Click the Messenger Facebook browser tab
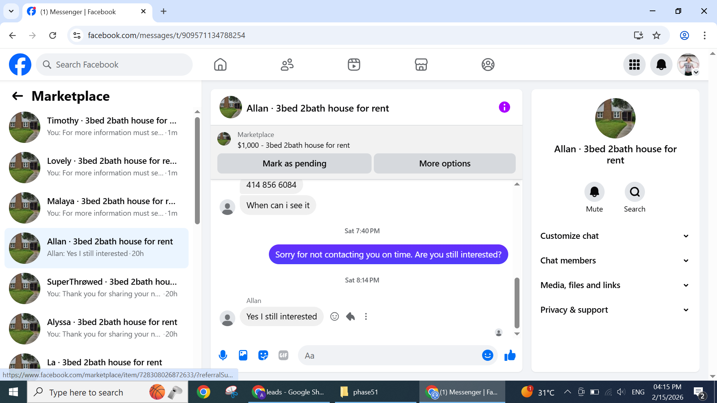This screenshot has height=403, width=717. coord(87,12)
